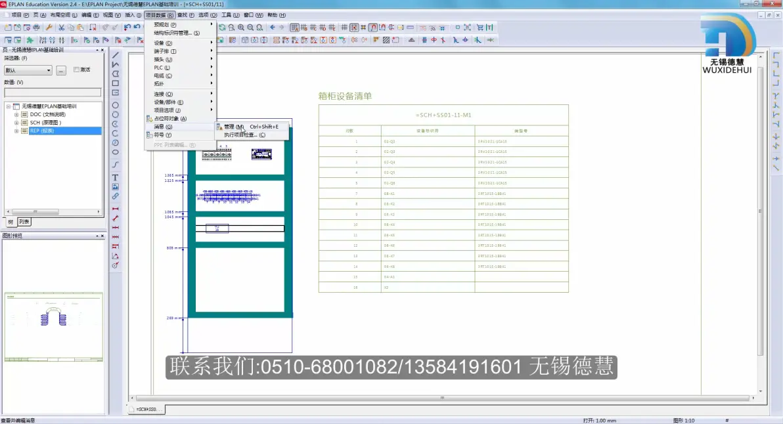
Task: Select the linear dimension tool
Action: 116,209
